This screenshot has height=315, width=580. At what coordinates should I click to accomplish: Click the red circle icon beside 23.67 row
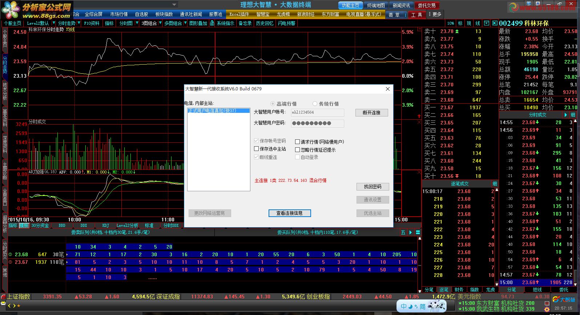[x=10, y=262]
